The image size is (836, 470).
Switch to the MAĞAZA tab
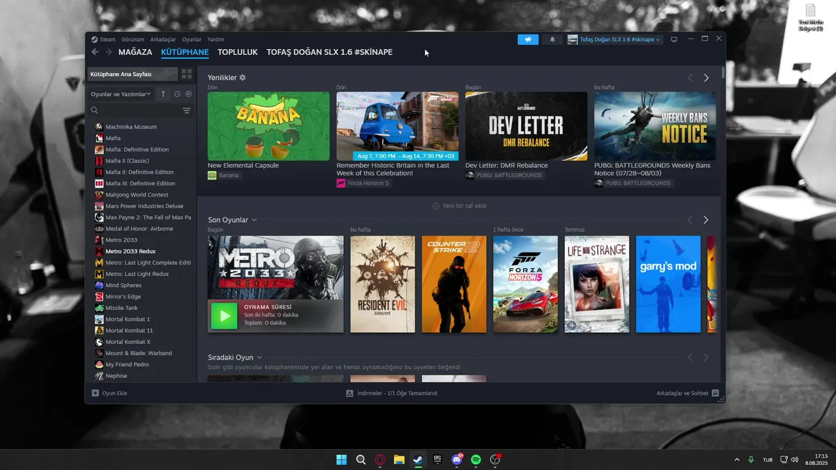tap(135, 52)
